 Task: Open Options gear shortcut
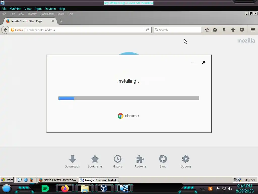pos(186,161)
